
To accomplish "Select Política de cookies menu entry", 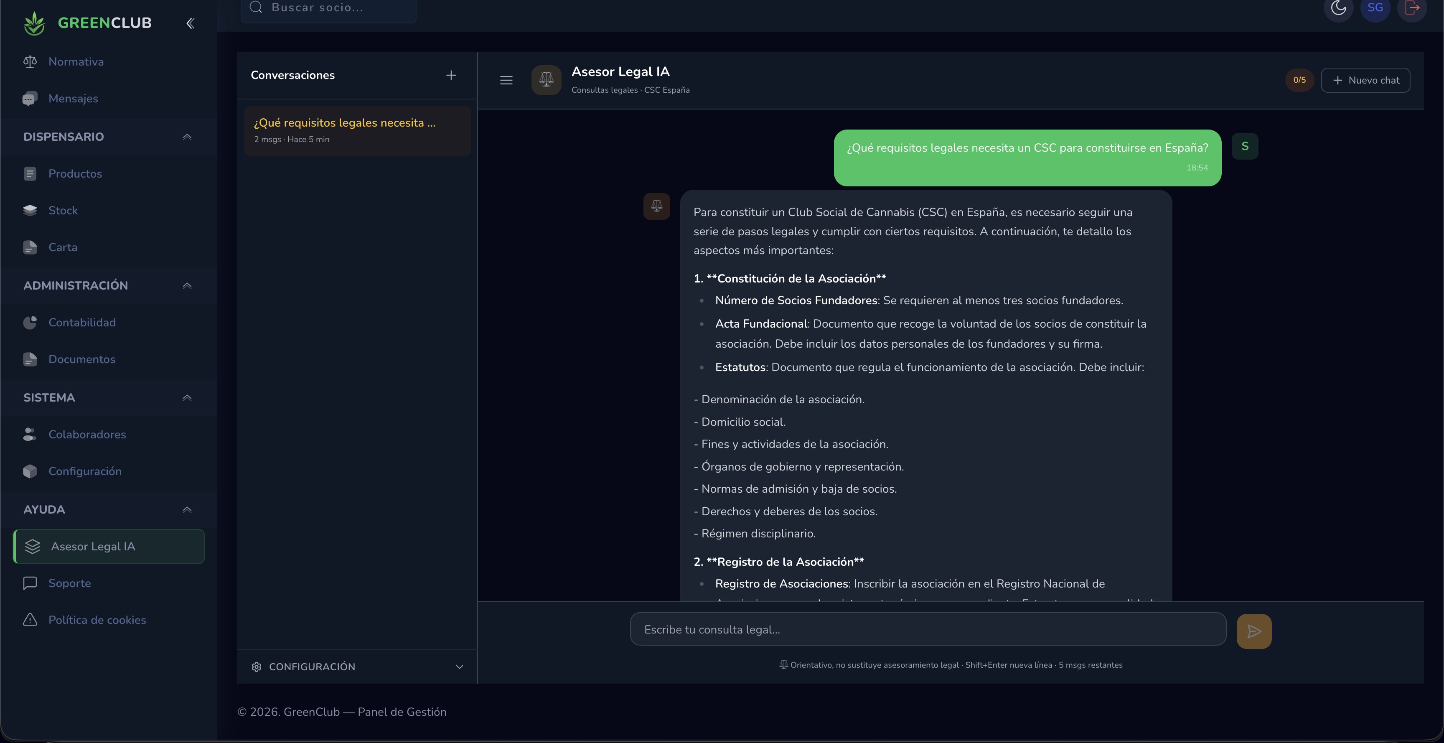I will click(97, 620).
